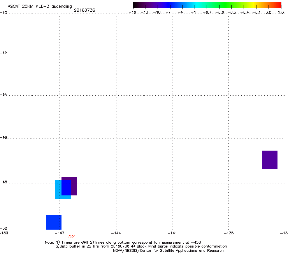The height and width of the screenshot is (253, 288).
Task: Click the -141 longitude axis label
Action: [x=172, y=233]
